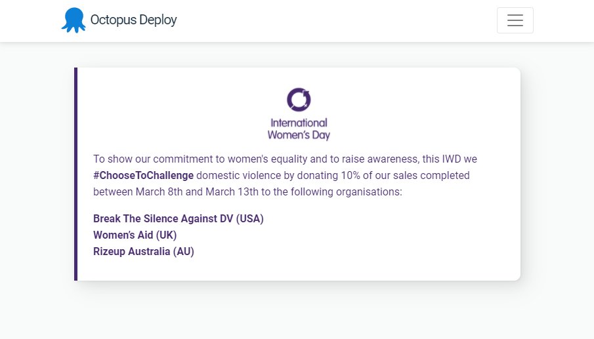The image size is (594, 339).
Task: Click the line "between March 8th and March 13th"
Action: click(247, 192)
